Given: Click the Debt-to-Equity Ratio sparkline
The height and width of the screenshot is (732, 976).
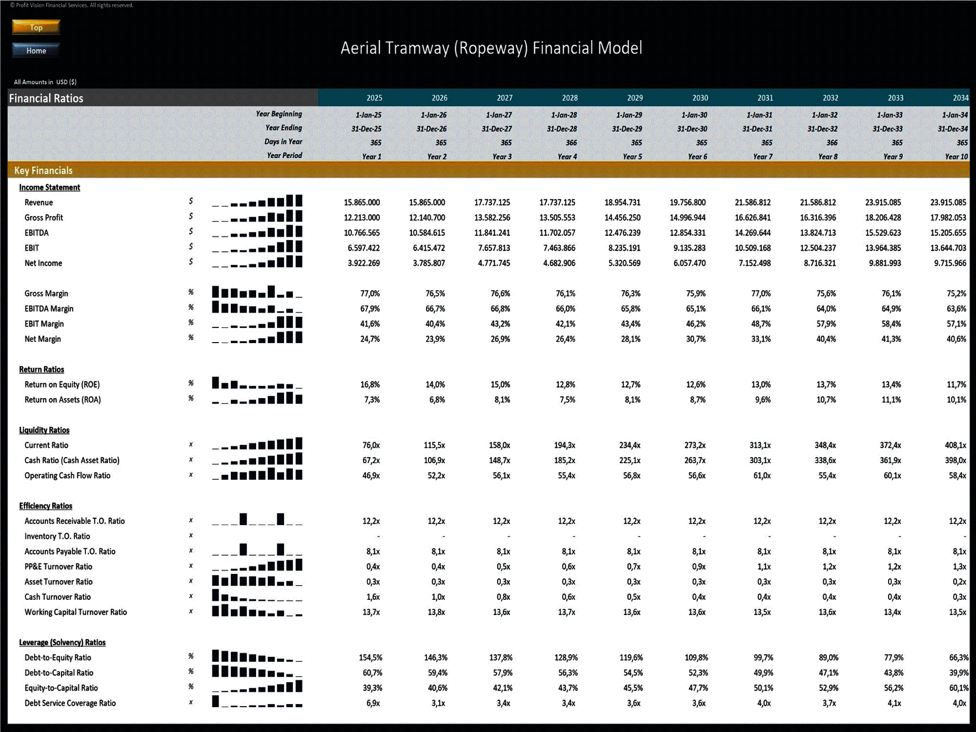Looking at the screenshot, I should pyautogui.click(x=257, y=656).
